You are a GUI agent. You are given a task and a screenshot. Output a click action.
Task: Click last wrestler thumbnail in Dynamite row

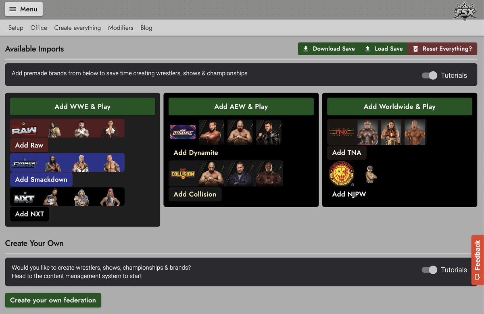269,132
